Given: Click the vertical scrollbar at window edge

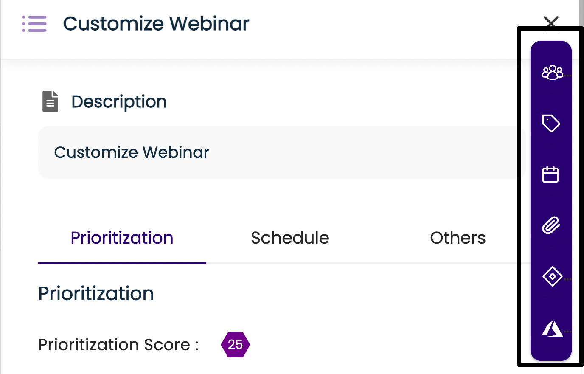Looking at the screenshot, I should coord(581,13).
